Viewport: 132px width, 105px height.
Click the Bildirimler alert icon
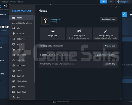point(14,39)
